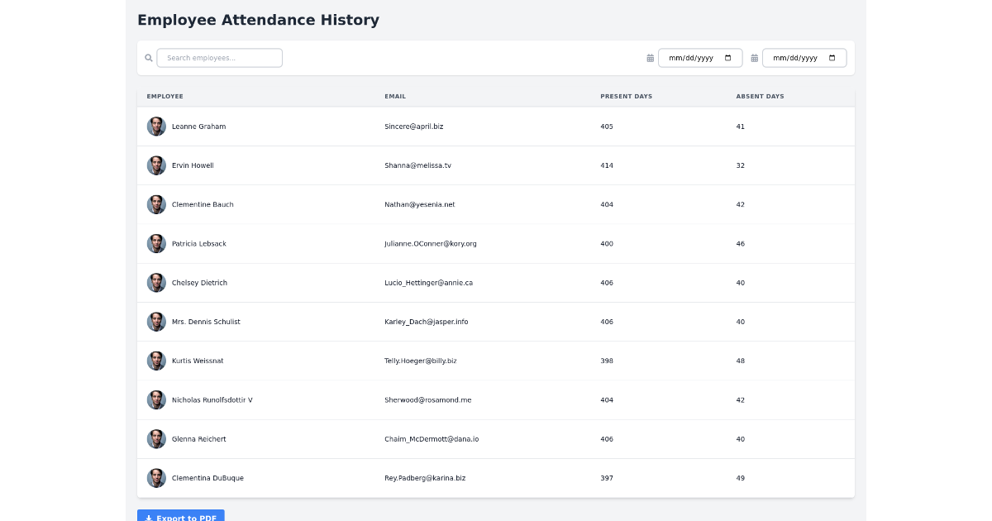992x521 pixels.
Task: Click calendar icon beside first date field
Action: [x=650, y=58]
